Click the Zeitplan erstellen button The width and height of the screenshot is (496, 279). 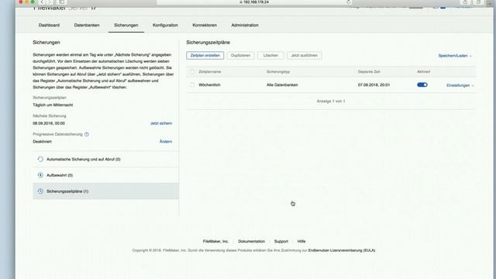pos(205,55)
